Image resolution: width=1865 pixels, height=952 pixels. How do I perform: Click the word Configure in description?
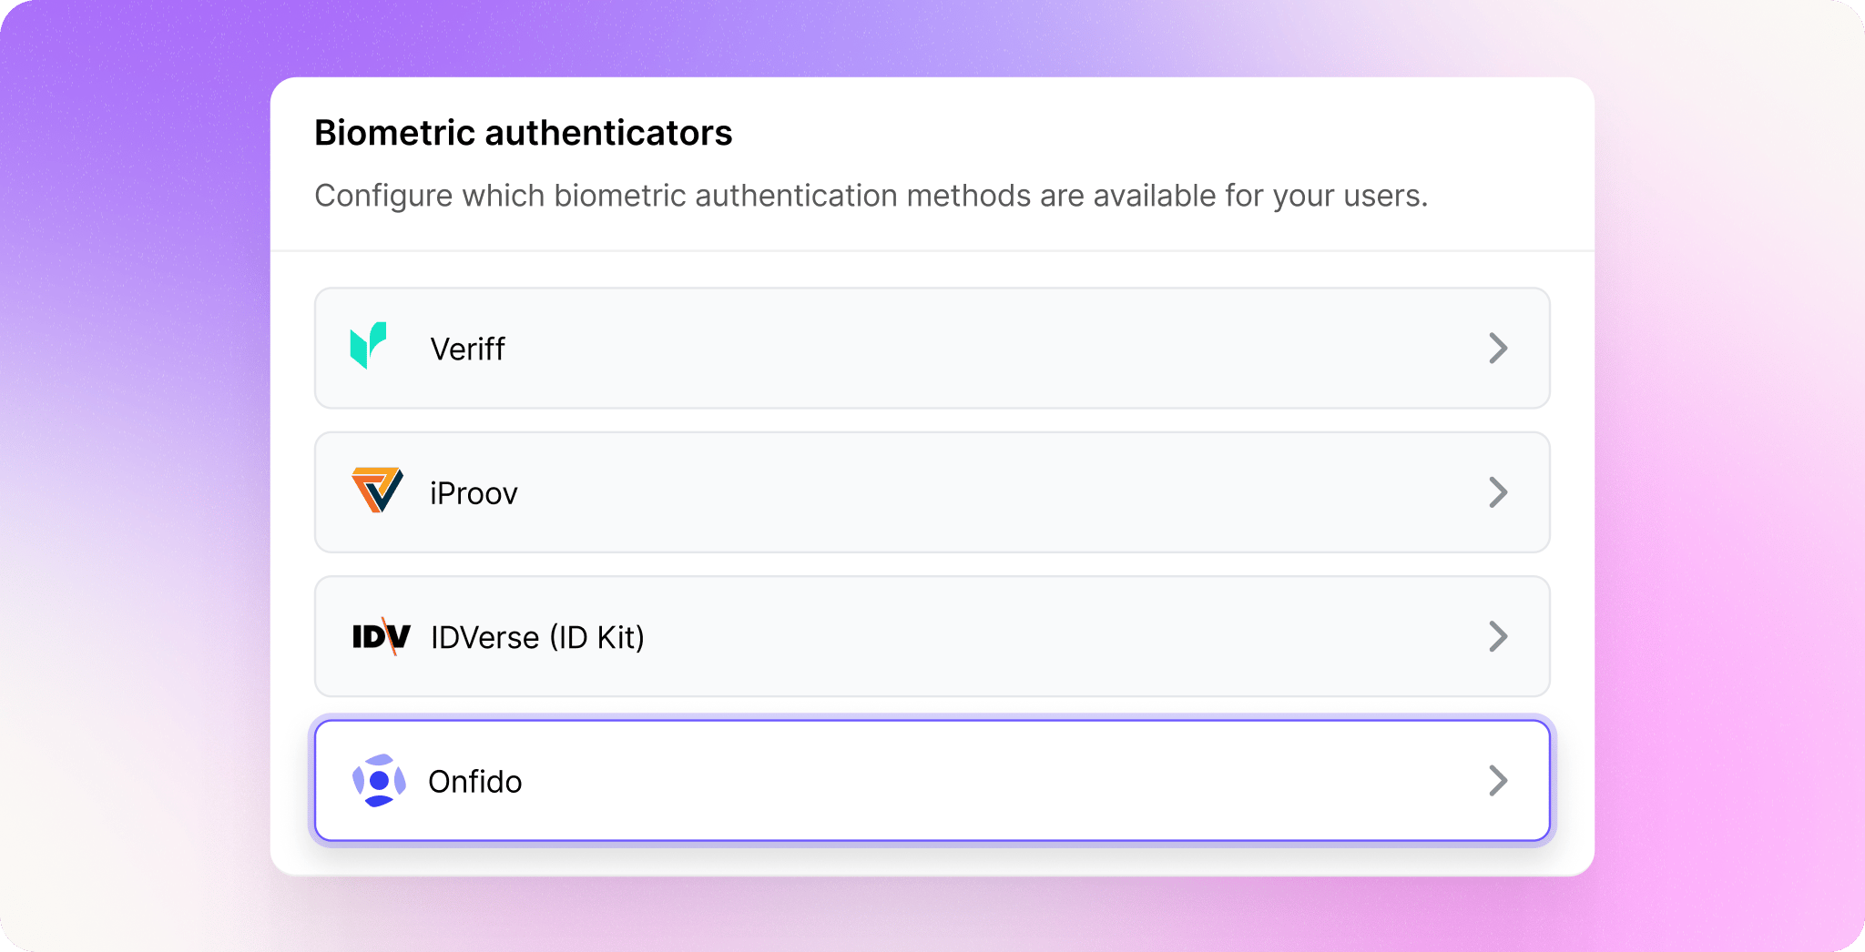[x=383, y=196]
